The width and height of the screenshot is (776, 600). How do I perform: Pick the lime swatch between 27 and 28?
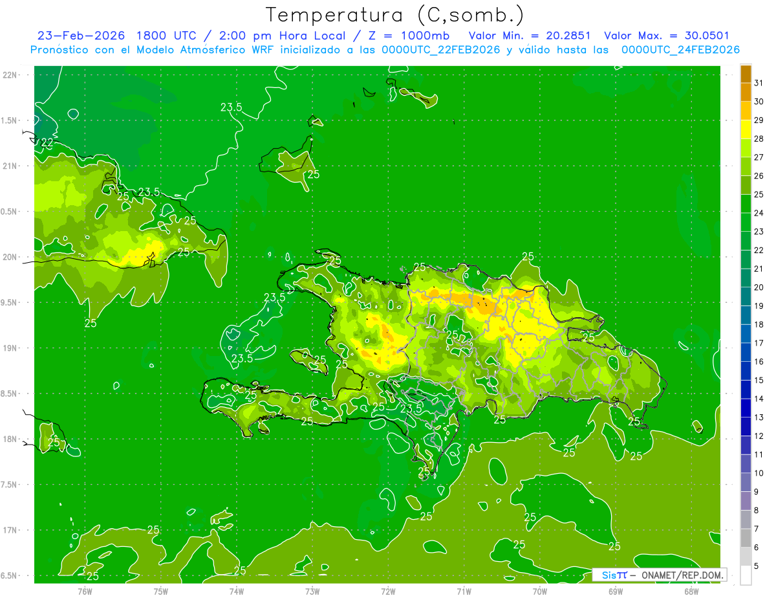tap(746, 148)
